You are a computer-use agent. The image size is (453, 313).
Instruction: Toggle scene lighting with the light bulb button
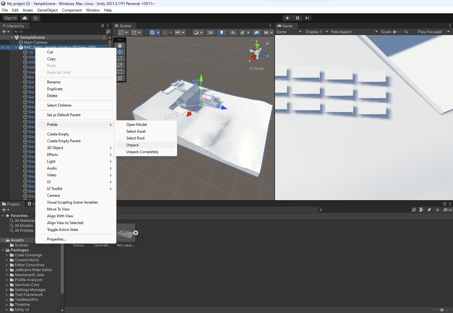222,32
